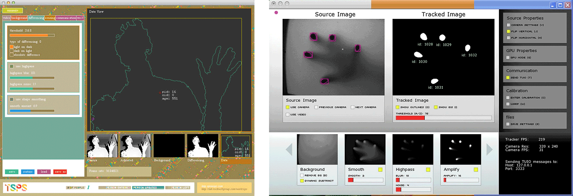Toggle FLIP VERTICAL (J) checkbox

pos(508,31)
